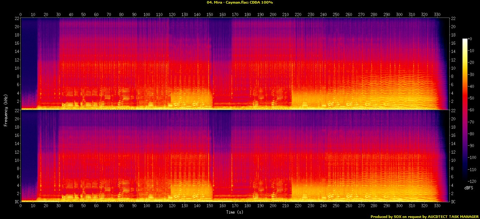The image size is (480, 219).
Task: Select the "-20" colorbar label
Action: pos(471,62)
